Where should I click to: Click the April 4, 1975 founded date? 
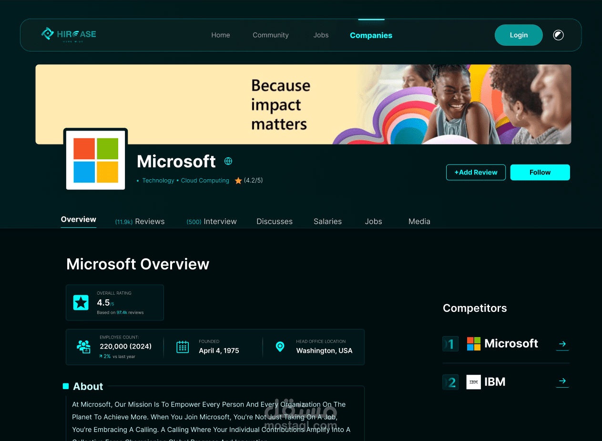pyautogui.click(x=219, y=350)
